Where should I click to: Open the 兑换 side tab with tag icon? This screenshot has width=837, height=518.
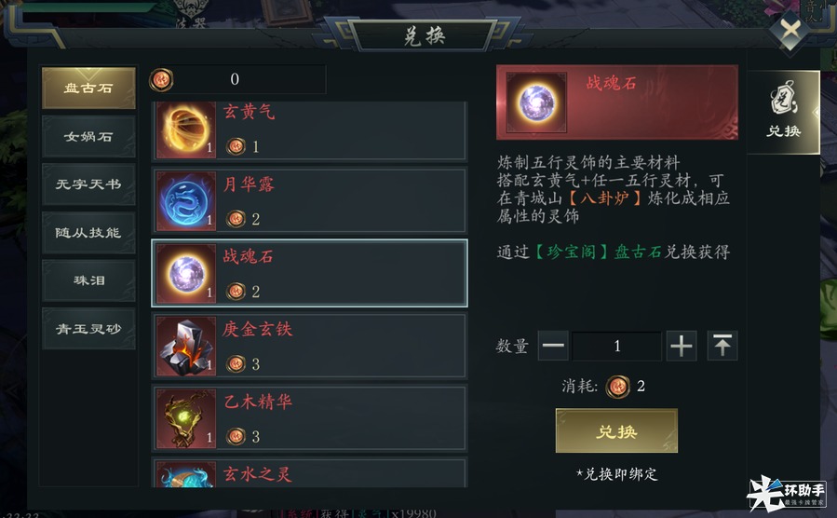pos(783,113)
